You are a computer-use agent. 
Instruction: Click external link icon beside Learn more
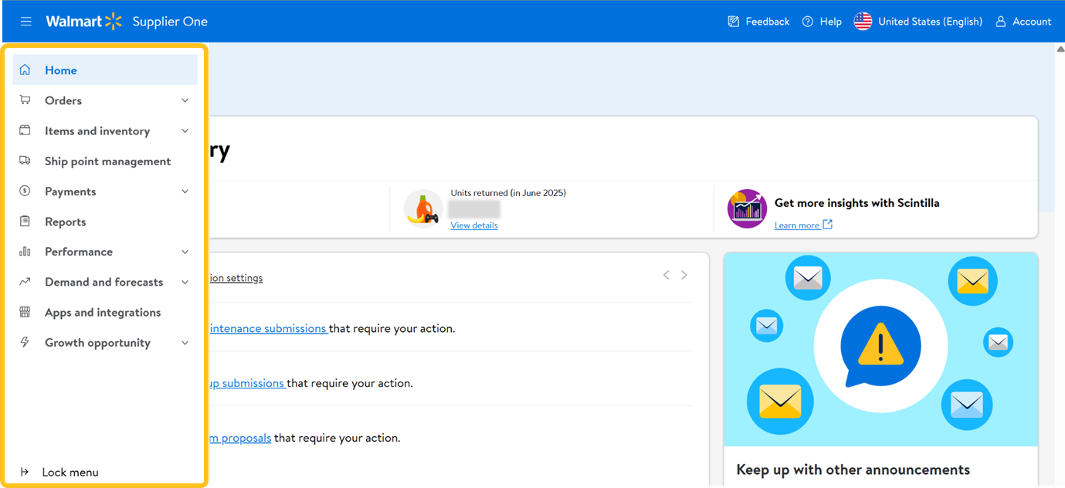827,225
